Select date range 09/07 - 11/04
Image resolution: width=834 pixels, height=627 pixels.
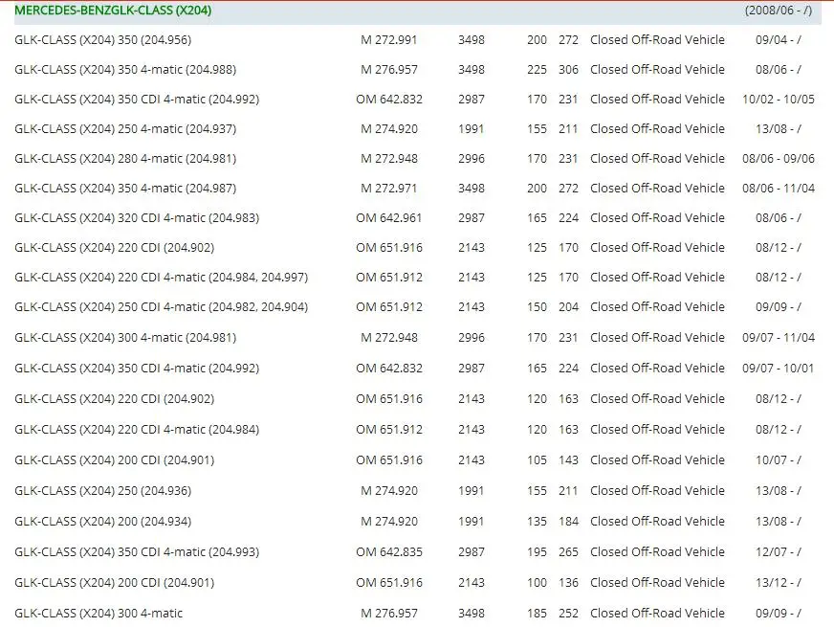click(x=779, y=338)
